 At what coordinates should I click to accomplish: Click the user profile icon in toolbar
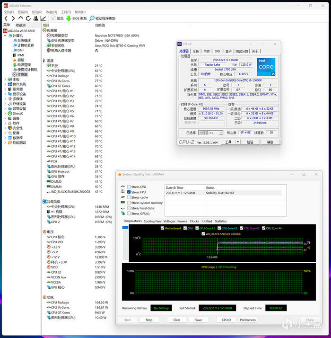(35, 18)
